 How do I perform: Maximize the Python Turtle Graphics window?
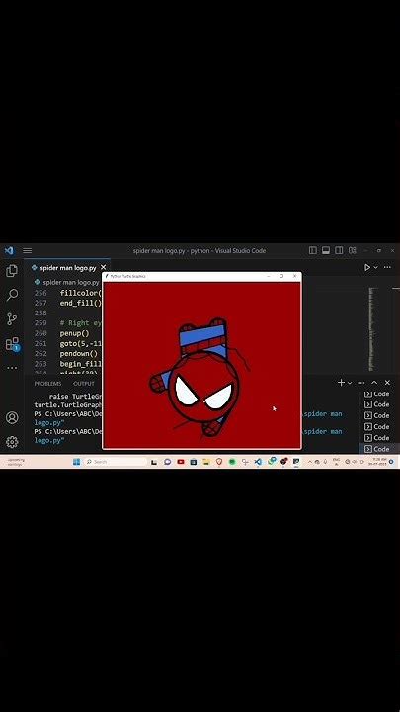pos(281,276)
